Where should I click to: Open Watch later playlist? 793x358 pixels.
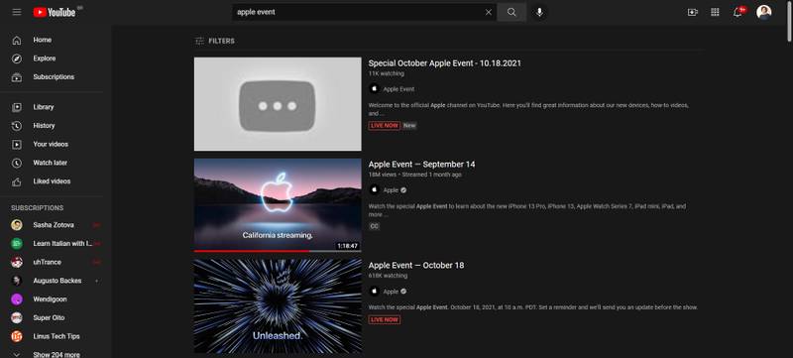click(56, 163)
